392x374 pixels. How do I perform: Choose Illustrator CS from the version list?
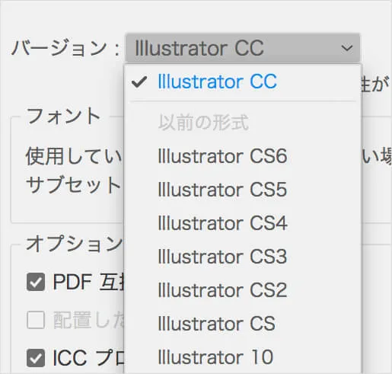243,324
